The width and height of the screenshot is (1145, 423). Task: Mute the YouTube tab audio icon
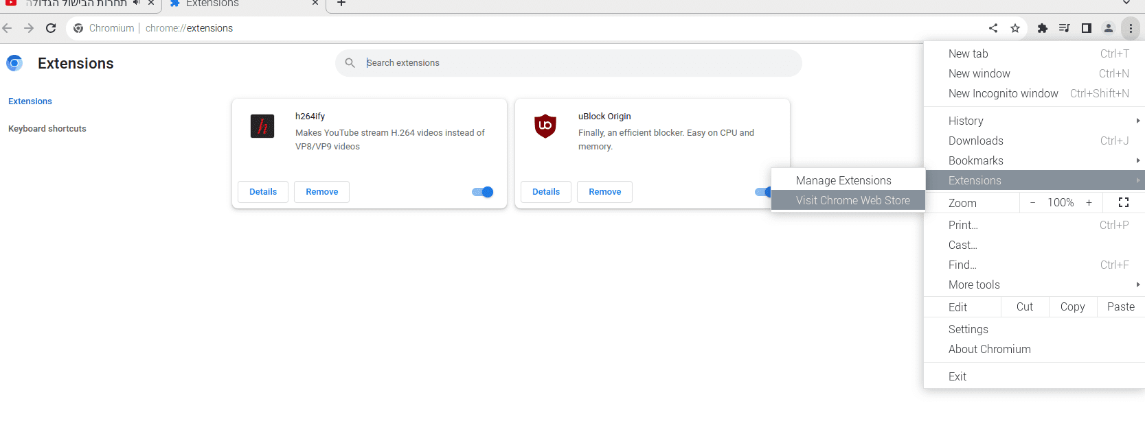click(136, 3)
